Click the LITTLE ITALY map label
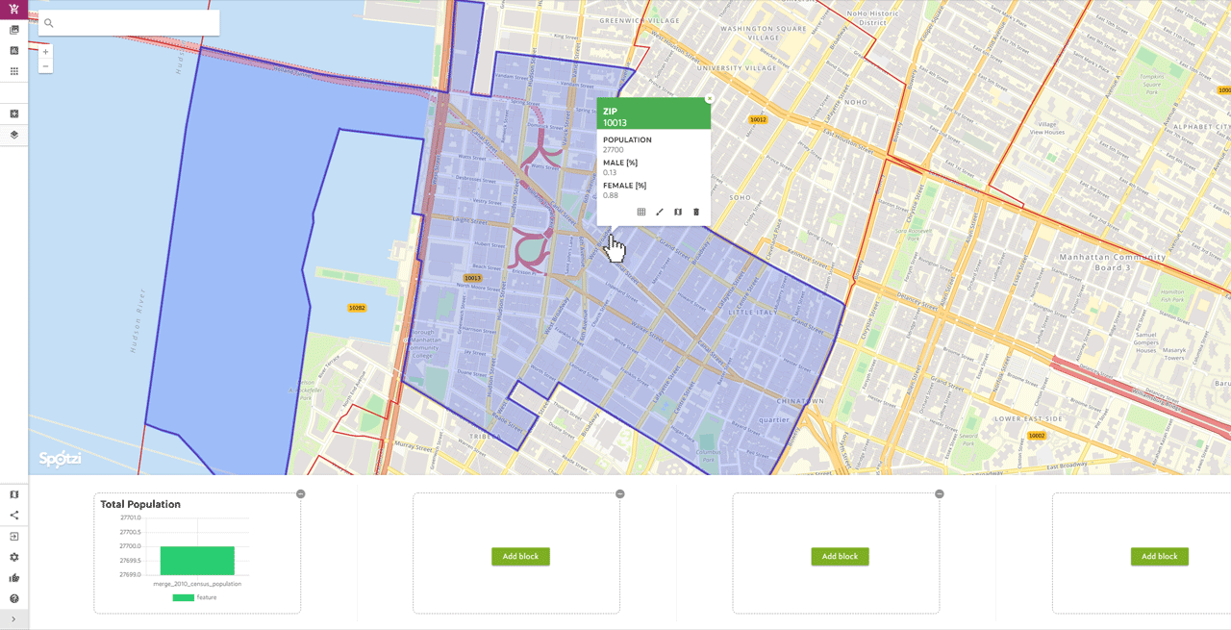 pyautogui.click(x=753, y=313)
